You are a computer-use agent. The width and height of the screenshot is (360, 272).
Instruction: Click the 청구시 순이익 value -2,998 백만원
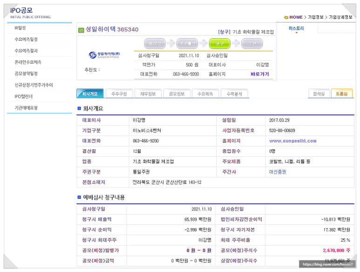pos(198,230)
